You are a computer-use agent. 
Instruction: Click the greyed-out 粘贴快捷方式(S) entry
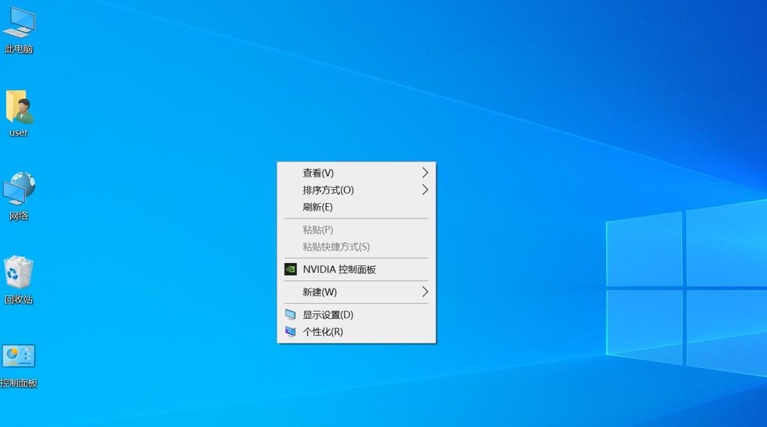point(336,247)
